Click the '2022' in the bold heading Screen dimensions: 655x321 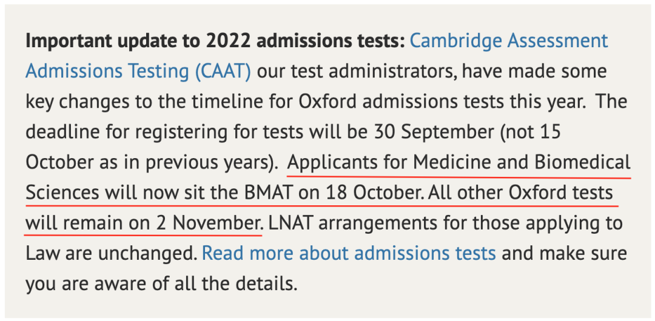click(x=227, y=41)
